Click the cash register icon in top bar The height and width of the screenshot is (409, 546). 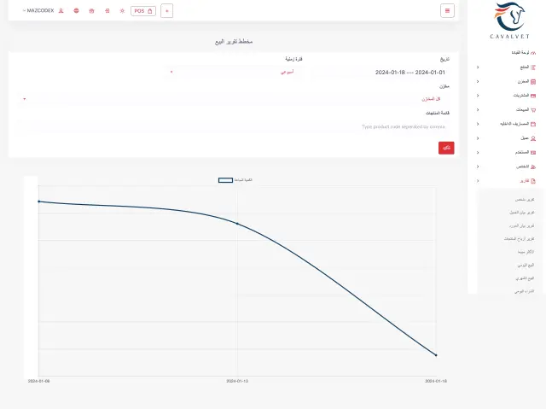tap(107, 11)
